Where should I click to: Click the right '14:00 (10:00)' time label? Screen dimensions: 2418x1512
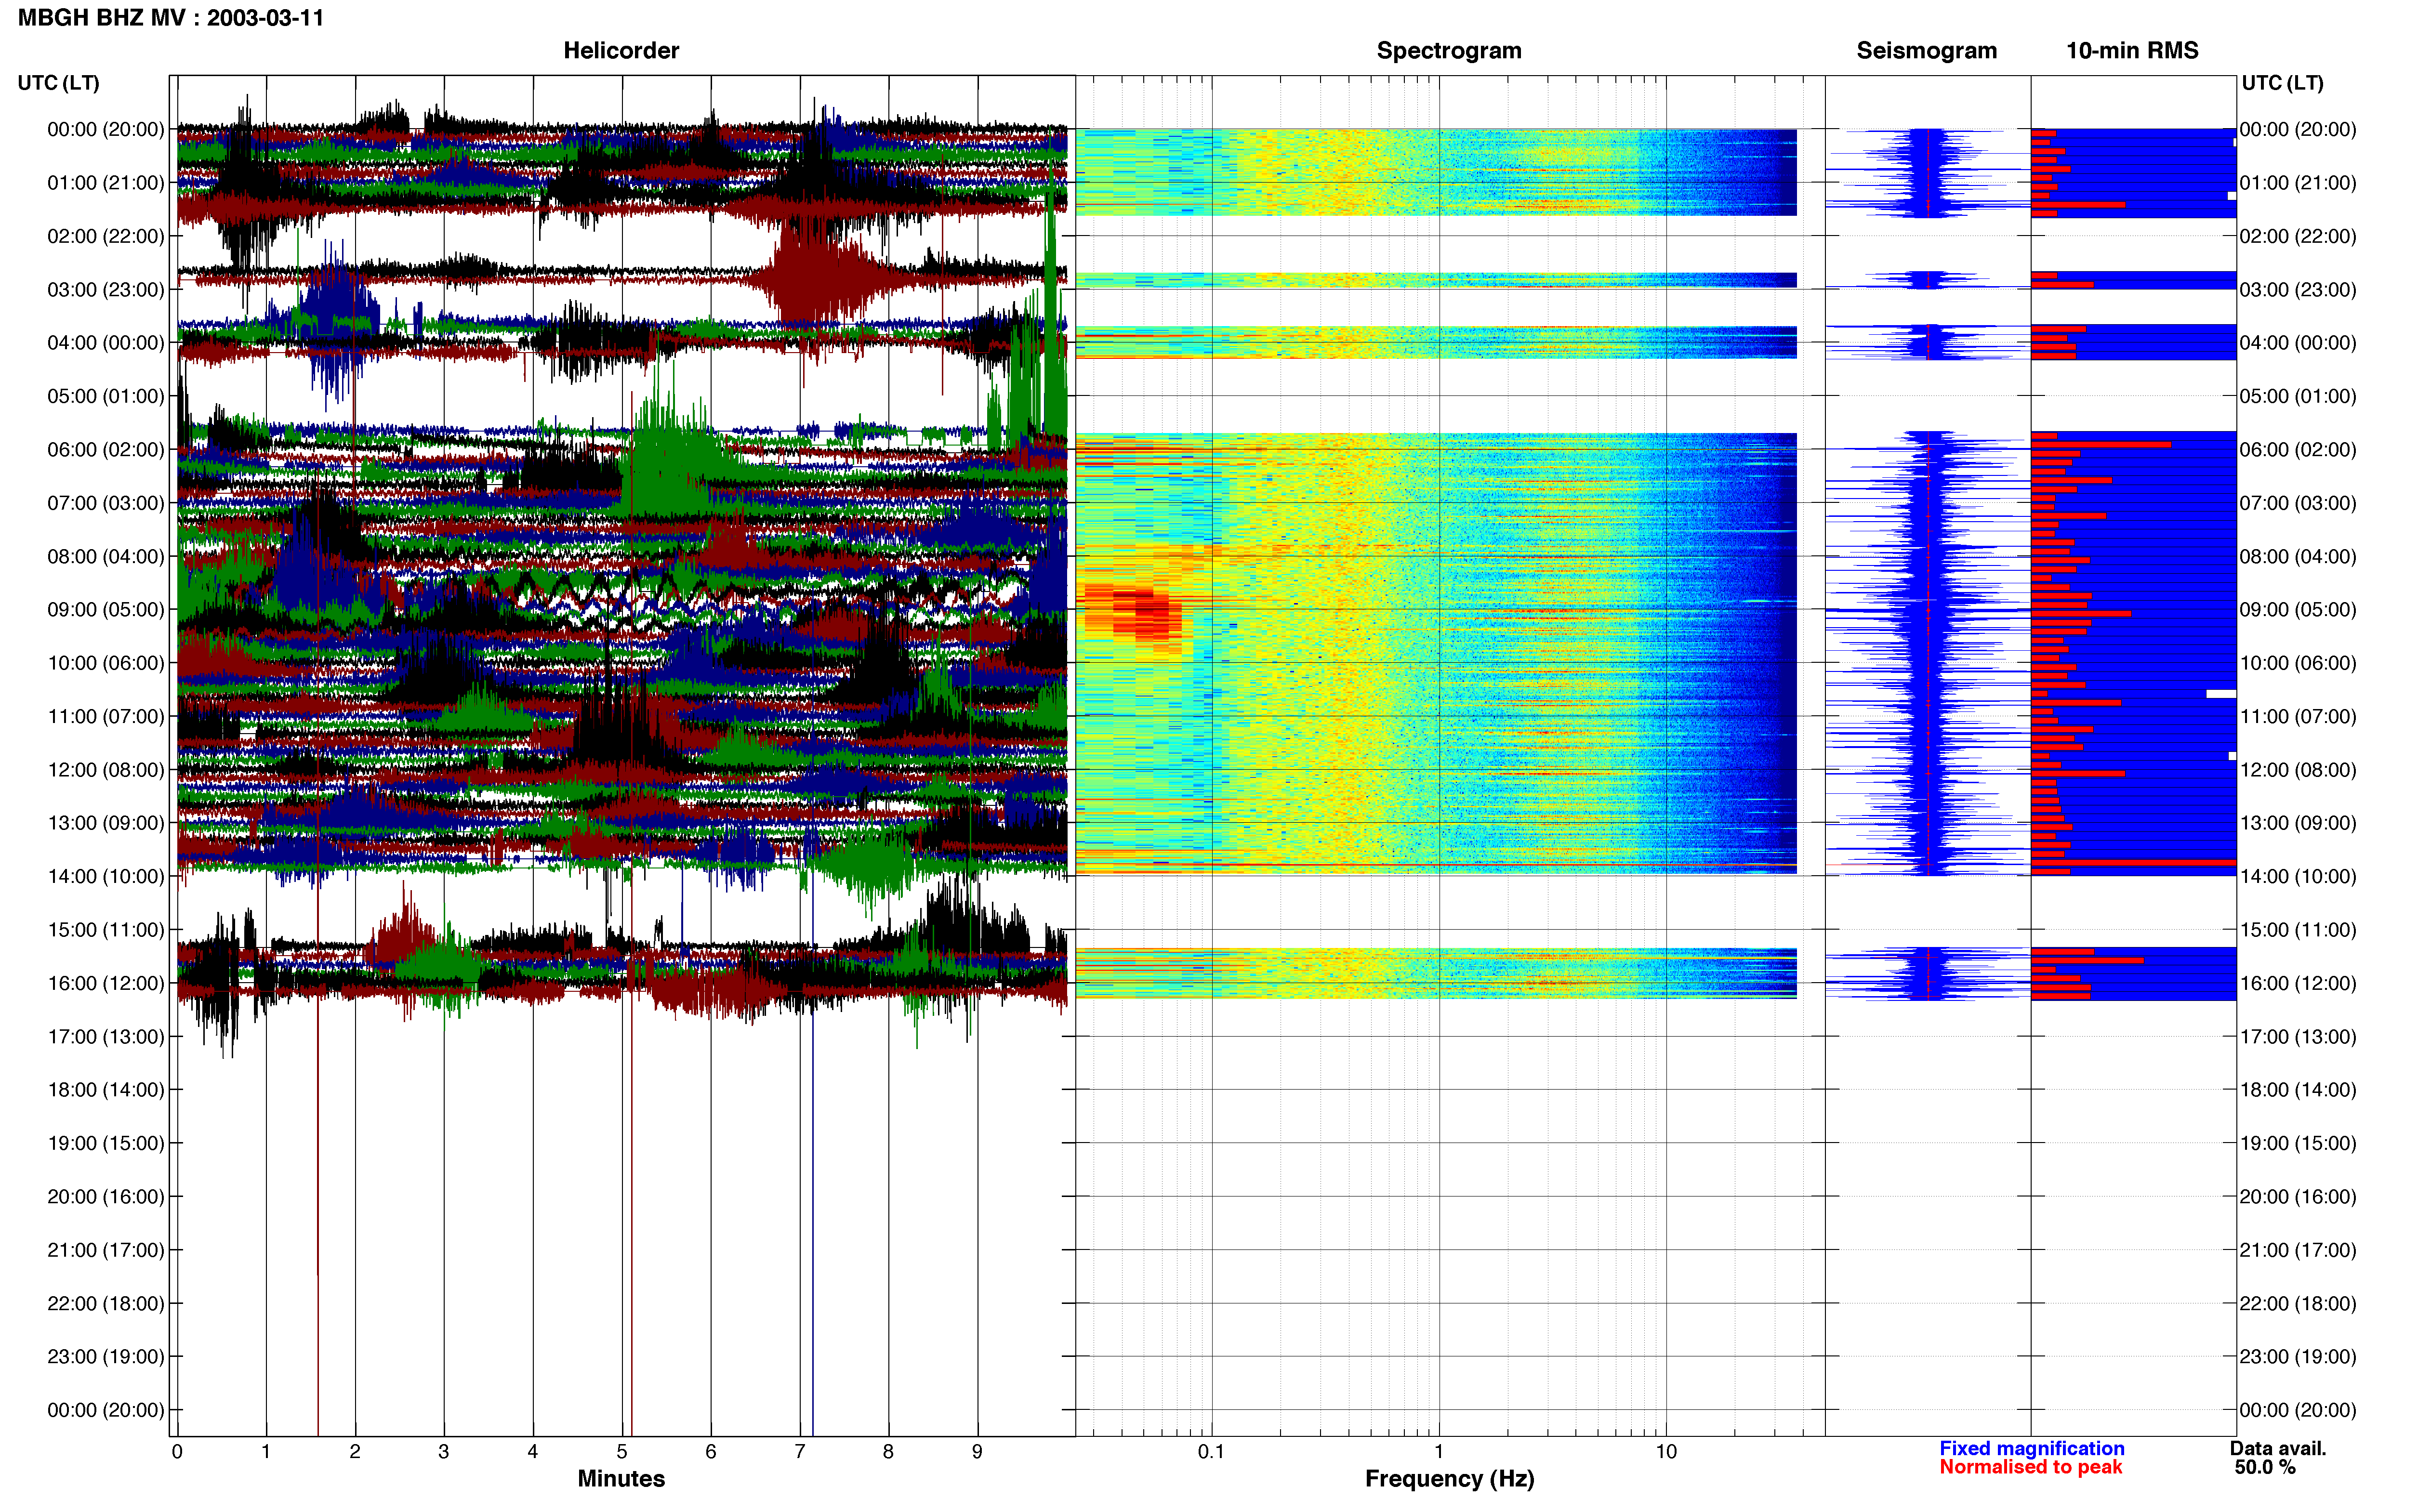[x=2298, y=876]
